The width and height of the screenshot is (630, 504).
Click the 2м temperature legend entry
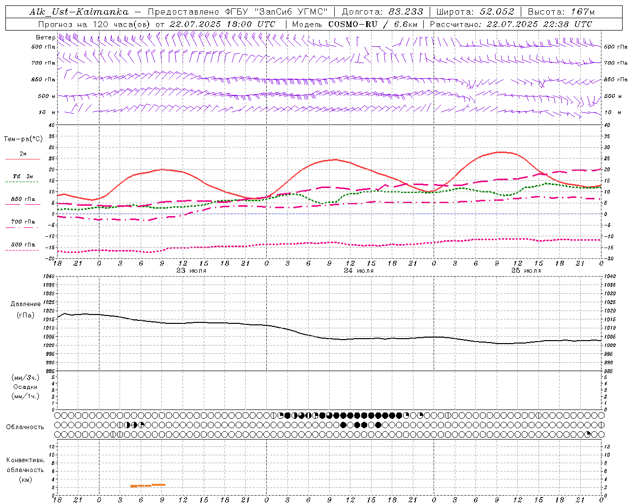pos(23,154)
